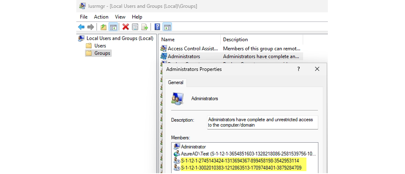Click description text 'Members of this group can remot...'

click(x=261, y=49)
